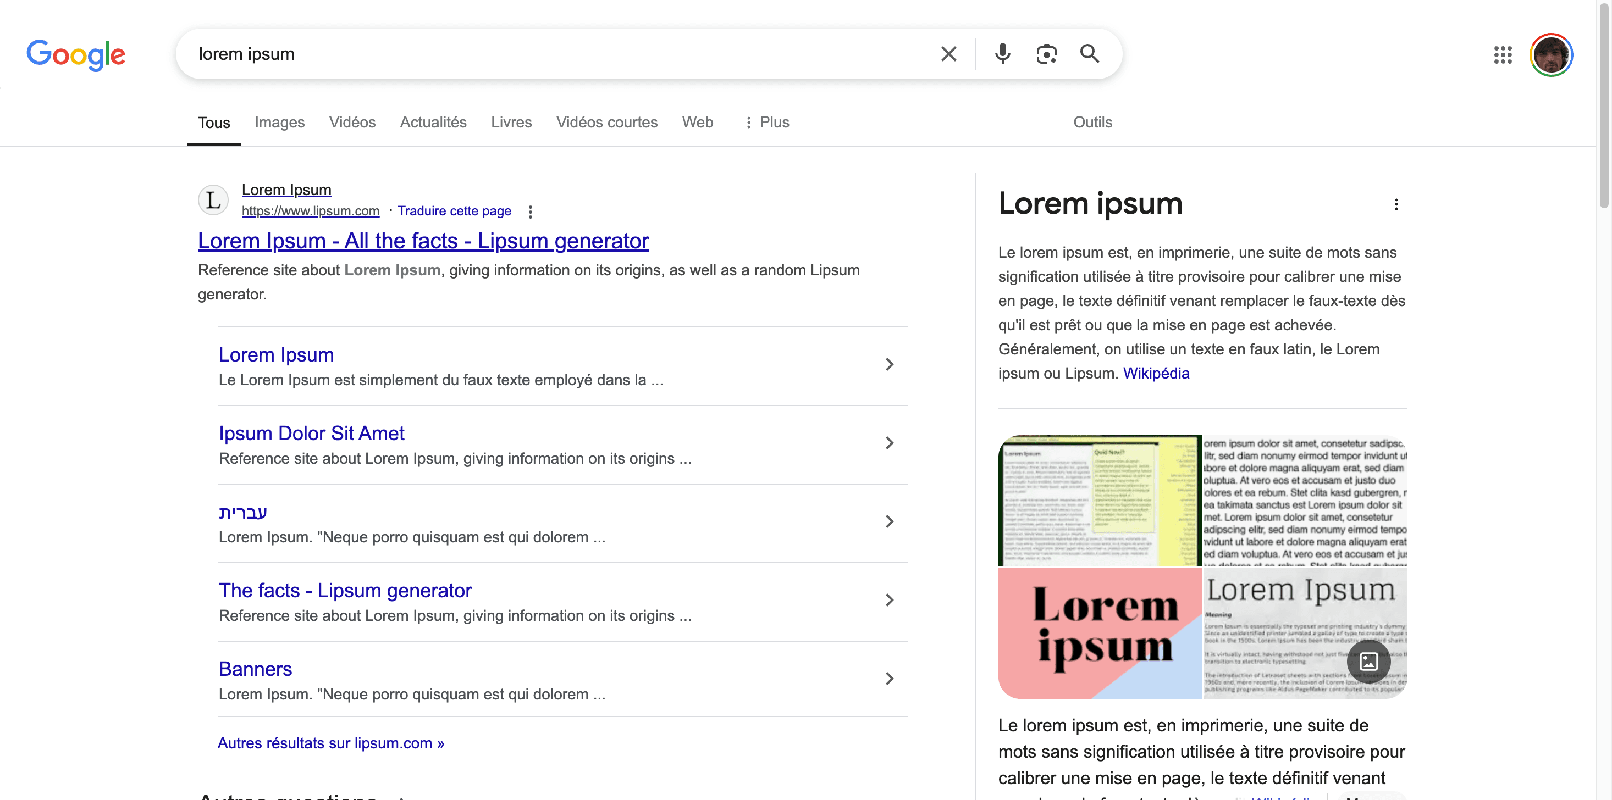
Task: Open the Outils search tools
Action: tap(1092, 122)
